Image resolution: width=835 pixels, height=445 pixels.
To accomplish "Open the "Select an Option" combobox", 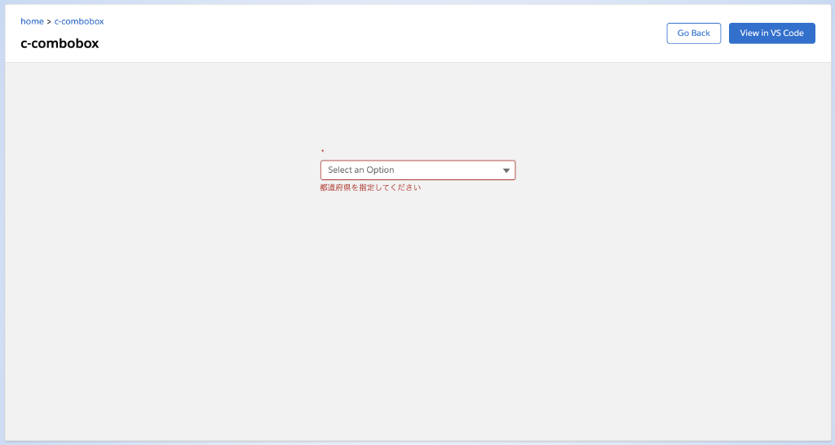I will [417, 170].
